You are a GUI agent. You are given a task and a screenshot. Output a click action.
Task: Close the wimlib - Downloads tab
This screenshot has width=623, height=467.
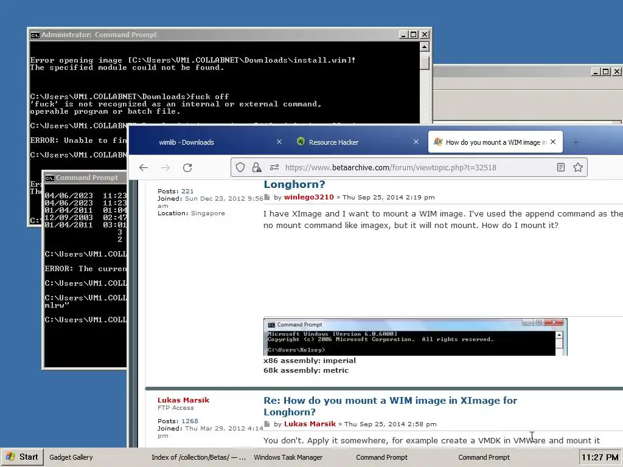[x=279, y=142]
